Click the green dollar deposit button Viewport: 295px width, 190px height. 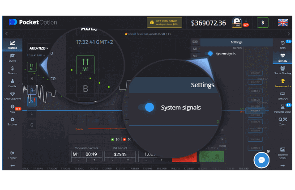pos(262,22)
